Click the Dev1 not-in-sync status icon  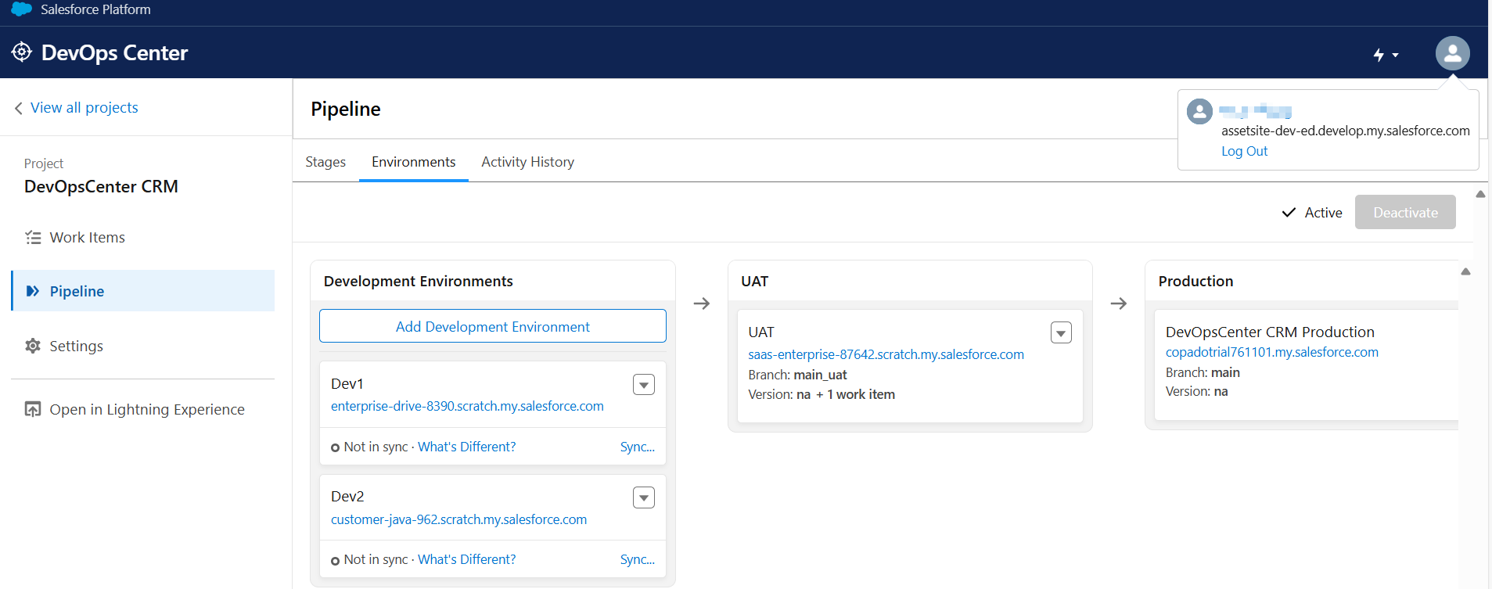(x=335, y=448)
